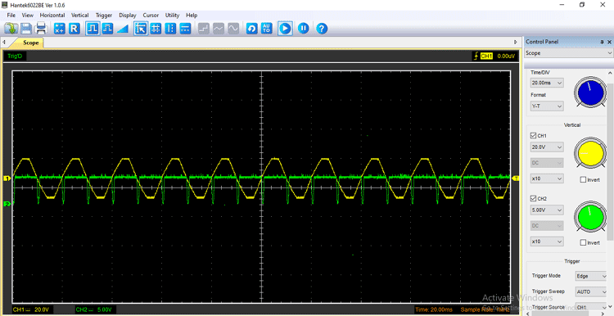614x316 pixels.
Task: Enable Invert for channel CH2
Action: (x=583, y=242)
